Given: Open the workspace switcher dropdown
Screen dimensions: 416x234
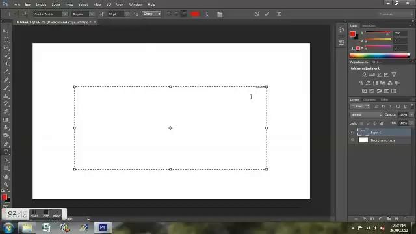Looking at the screenshot, I should [x=395, y=14].
